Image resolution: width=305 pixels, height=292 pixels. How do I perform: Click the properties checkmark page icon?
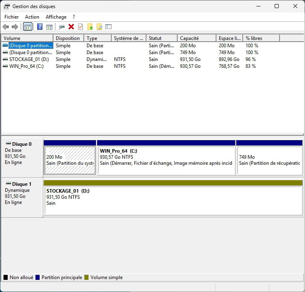[80, 27]
